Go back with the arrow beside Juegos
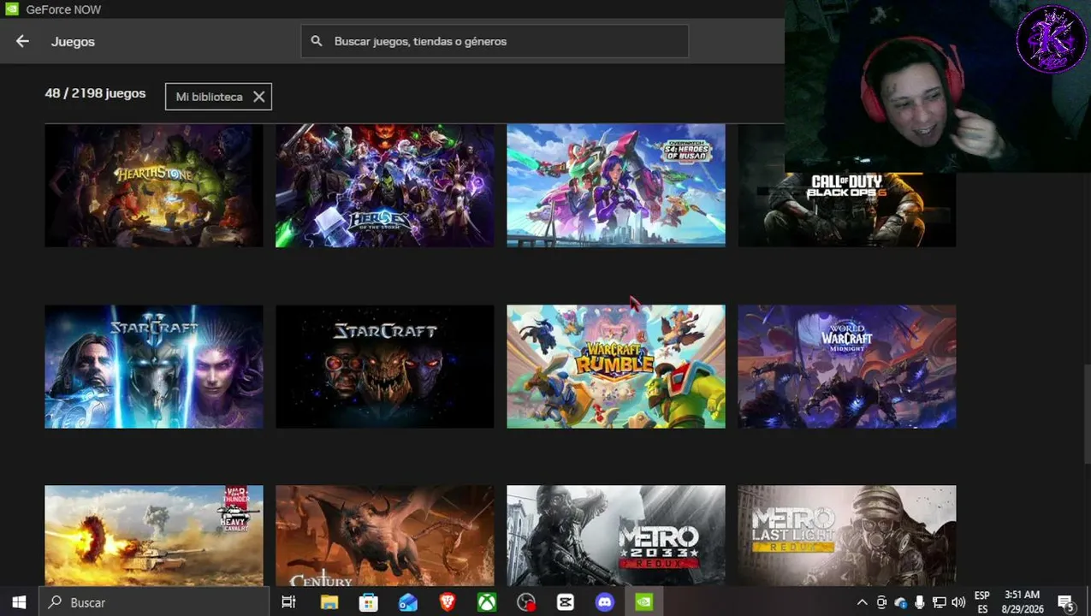This screenshot has height=616, width=1091. point(22,41)
